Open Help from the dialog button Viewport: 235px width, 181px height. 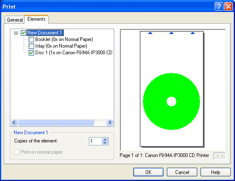click(215, 172)
